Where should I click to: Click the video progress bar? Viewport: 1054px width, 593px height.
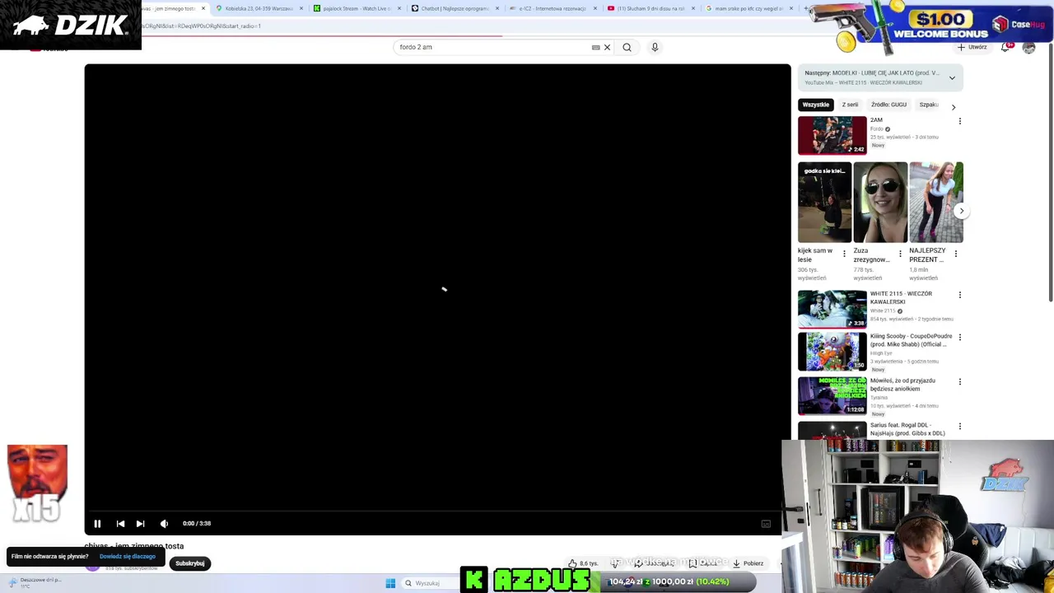(436, 511)
